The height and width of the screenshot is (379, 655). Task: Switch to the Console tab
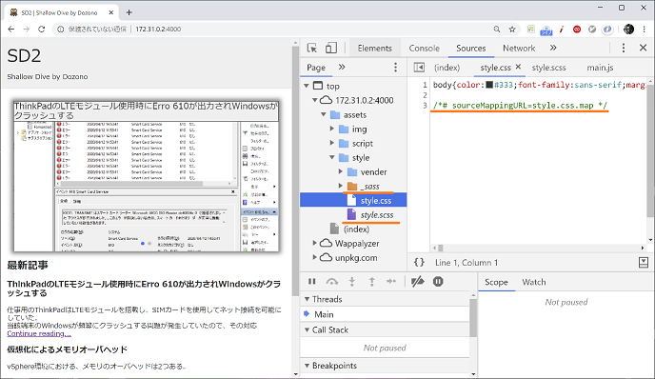(x=424, y=48)
